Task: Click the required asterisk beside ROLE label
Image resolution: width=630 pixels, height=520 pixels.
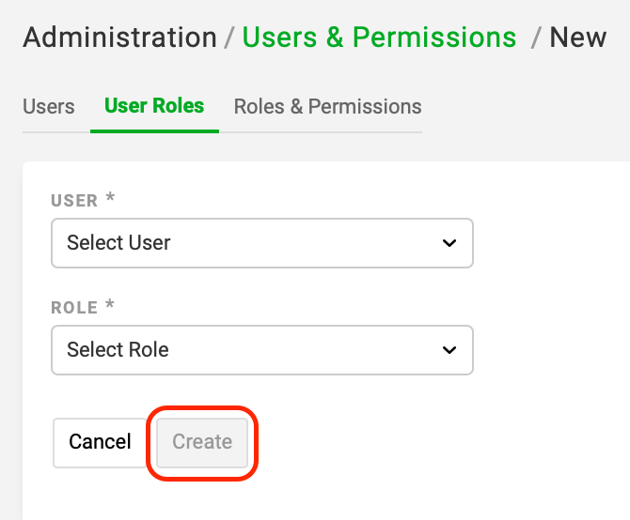Action: tap(110, 305)
